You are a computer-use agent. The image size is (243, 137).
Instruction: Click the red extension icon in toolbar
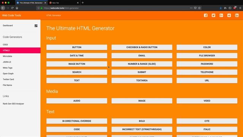235,8
